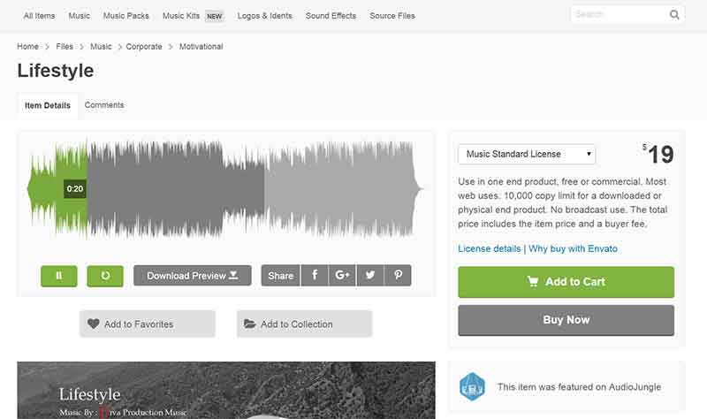Share the track on Twitter
Viewport: 707px width, 419px height.
click(370, 276)
